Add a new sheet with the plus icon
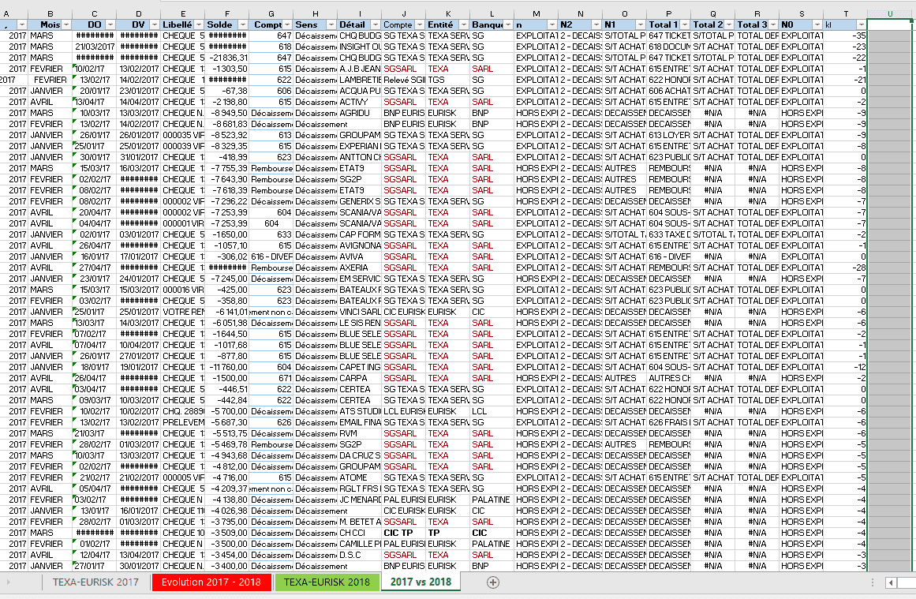The image size is (916, 599). 492,582
